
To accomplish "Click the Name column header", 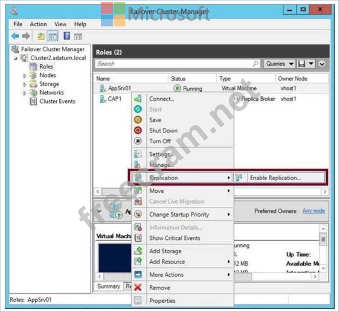I will coord(131,78).
